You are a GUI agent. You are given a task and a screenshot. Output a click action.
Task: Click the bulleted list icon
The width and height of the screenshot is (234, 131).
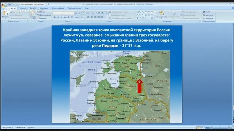tap(88, 13)
